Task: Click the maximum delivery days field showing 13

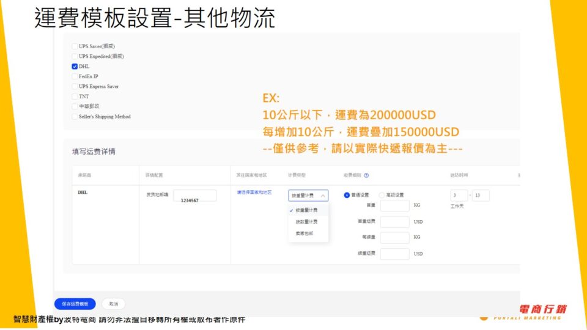Action: click(481, 196)
